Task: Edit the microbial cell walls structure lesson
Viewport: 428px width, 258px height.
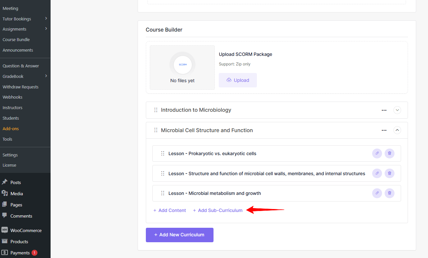Action: point(377,174)
